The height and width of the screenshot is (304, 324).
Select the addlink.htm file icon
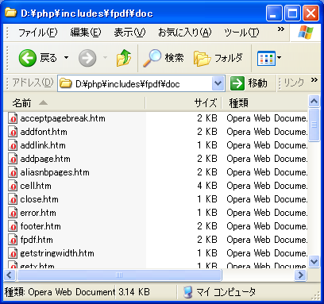13,145
